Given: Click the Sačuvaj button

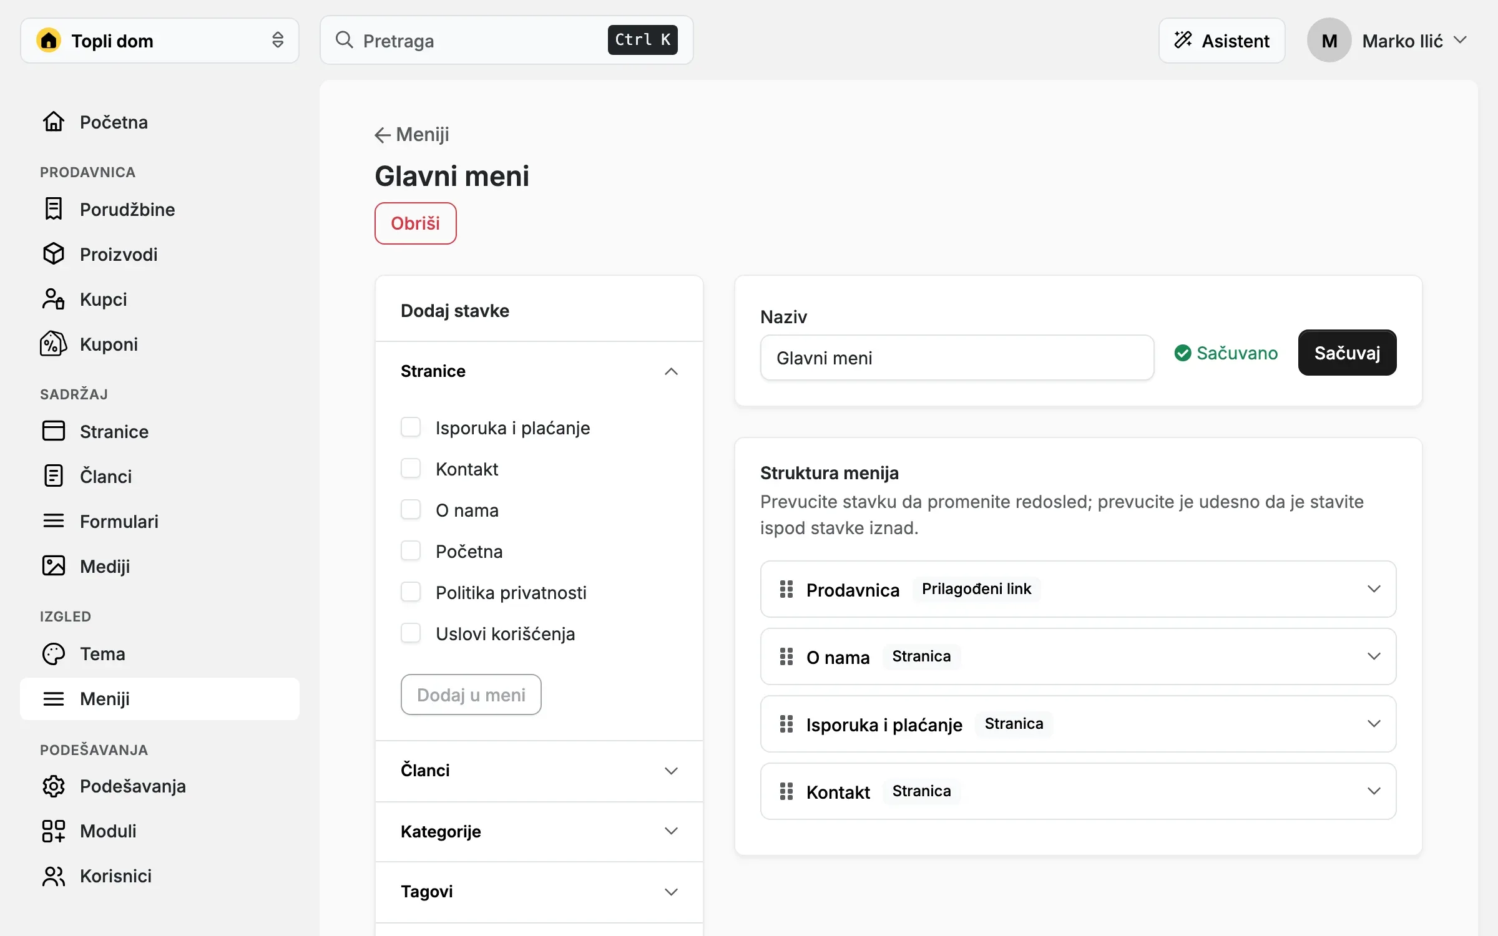Looking at the screenshot, I should (1347, 353).
